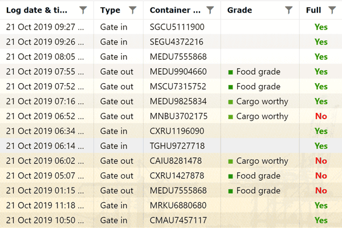
Task: Select container MSCU7315752
Action: [177, 87]
